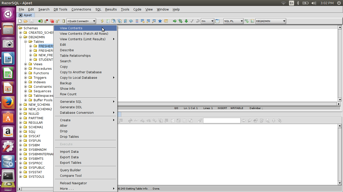Open the Quick Connect dropdown
Screen dimensions: 343x192
(81, 21)
